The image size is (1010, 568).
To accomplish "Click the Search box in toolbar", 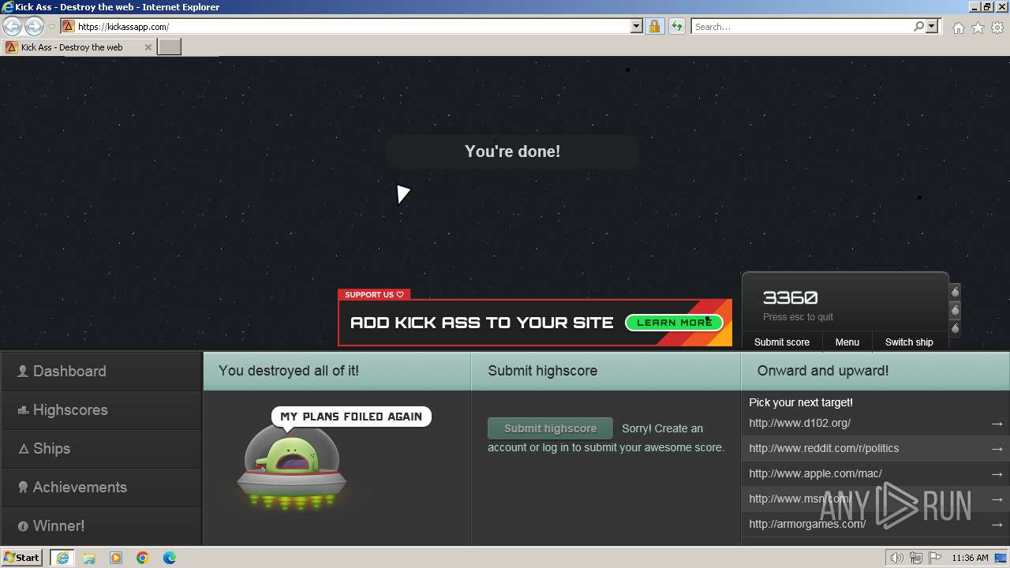I will pyautogui.click(x=802, y=26).
